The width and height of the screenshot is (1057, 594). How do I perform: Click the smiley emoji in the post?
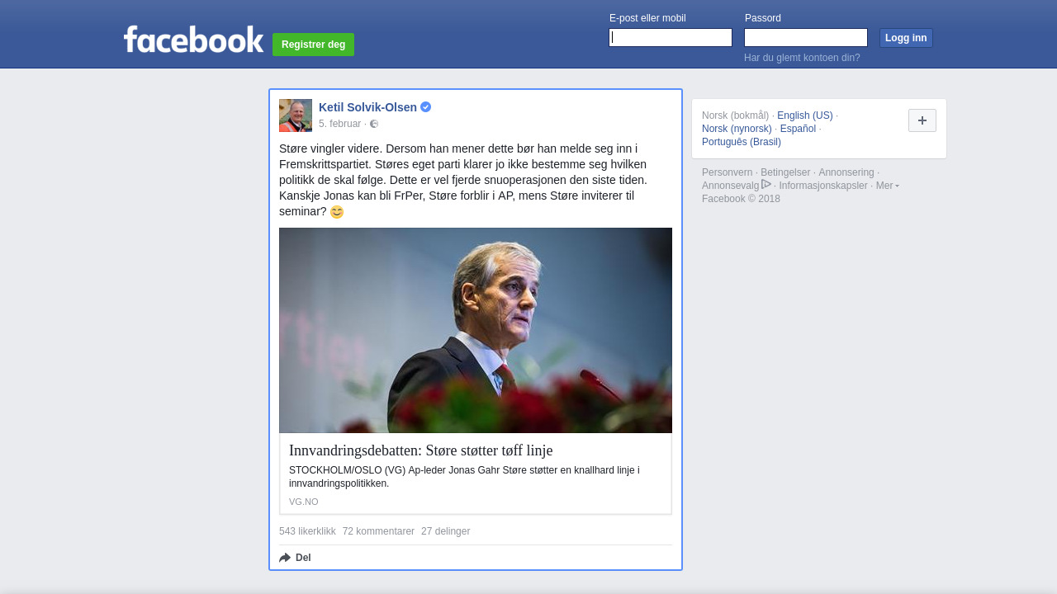pyautogui.click(x=337, y=212)
